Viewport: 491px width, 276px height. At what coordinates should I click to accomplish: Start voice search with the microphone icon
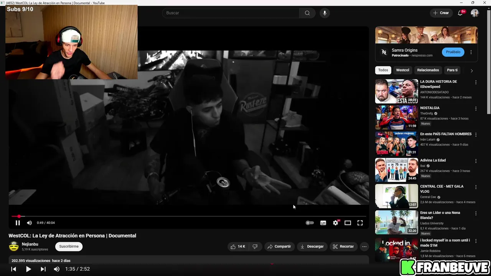(325, 13)
